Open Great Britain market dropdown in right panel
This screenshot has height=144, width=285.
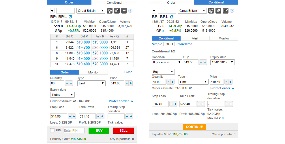pos(192,11)
